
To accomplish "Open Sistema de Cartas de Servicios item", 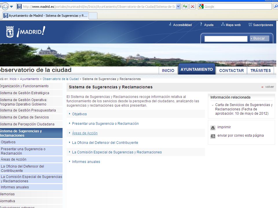I will pyautogui.click(x=31, y=117).
